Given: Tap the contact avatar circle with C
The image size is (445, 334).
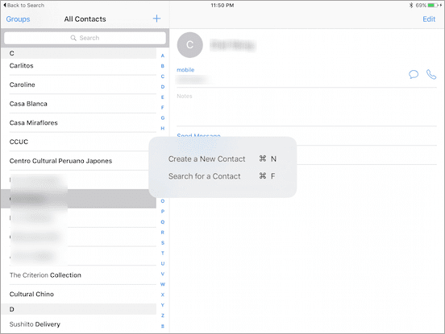Looking at the screenshot, I should click(x=190, y=45).
